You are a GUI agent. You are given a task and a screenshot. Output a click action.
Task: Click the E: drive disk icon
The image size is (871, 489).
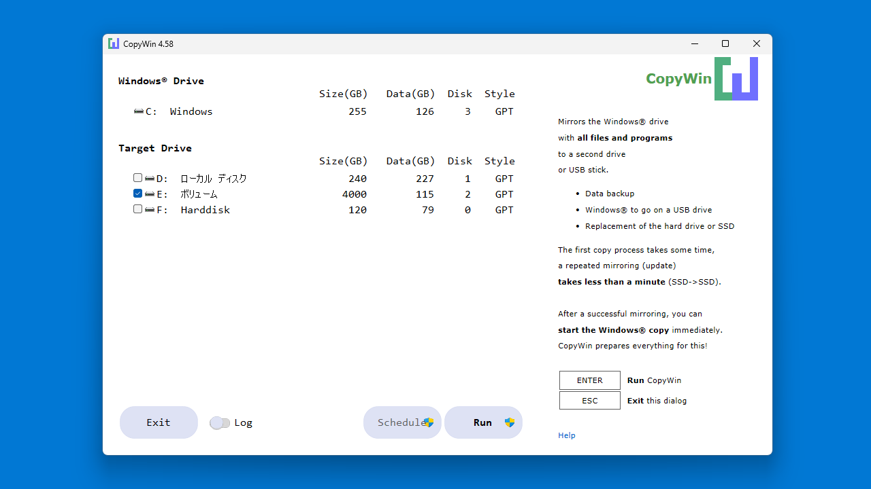(x=150, y=194)
